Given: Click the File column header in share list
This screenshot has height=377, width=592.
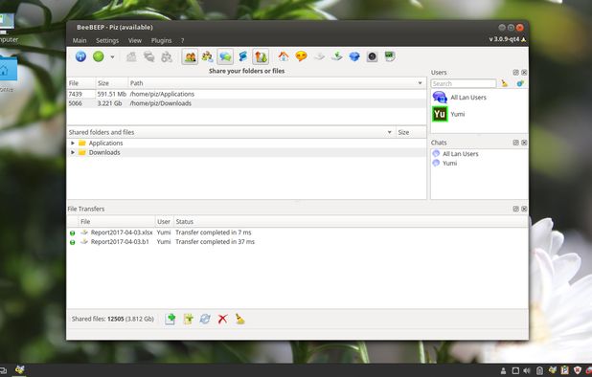Looking at the screenshot, I should 81,83.
